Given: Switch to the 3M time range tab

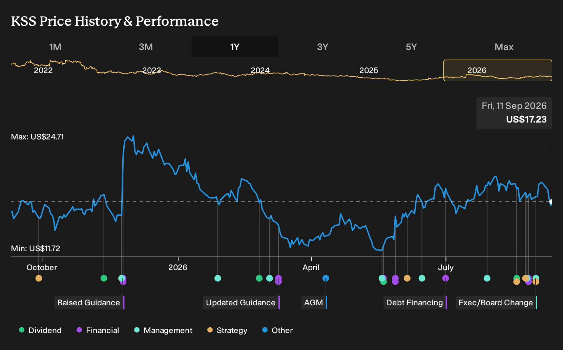Looking at the screenshot, I should [x=146, y=47].
